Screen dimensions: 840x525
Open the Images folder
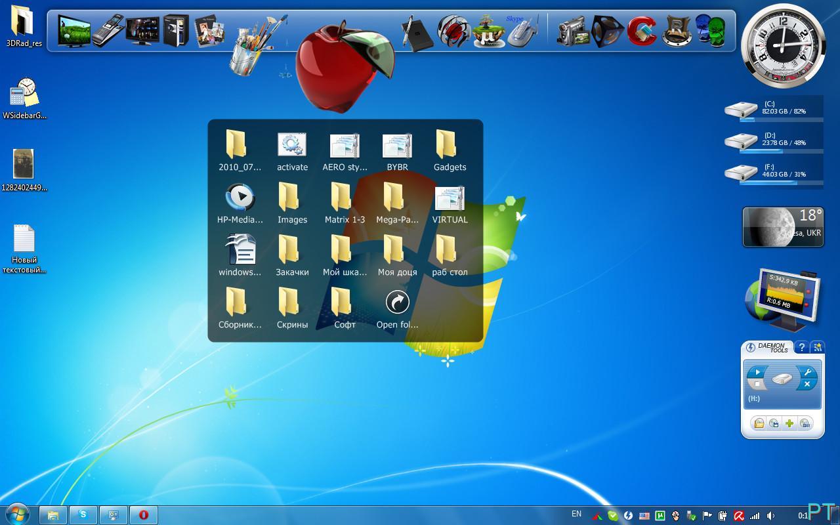(x=292, y=203)
